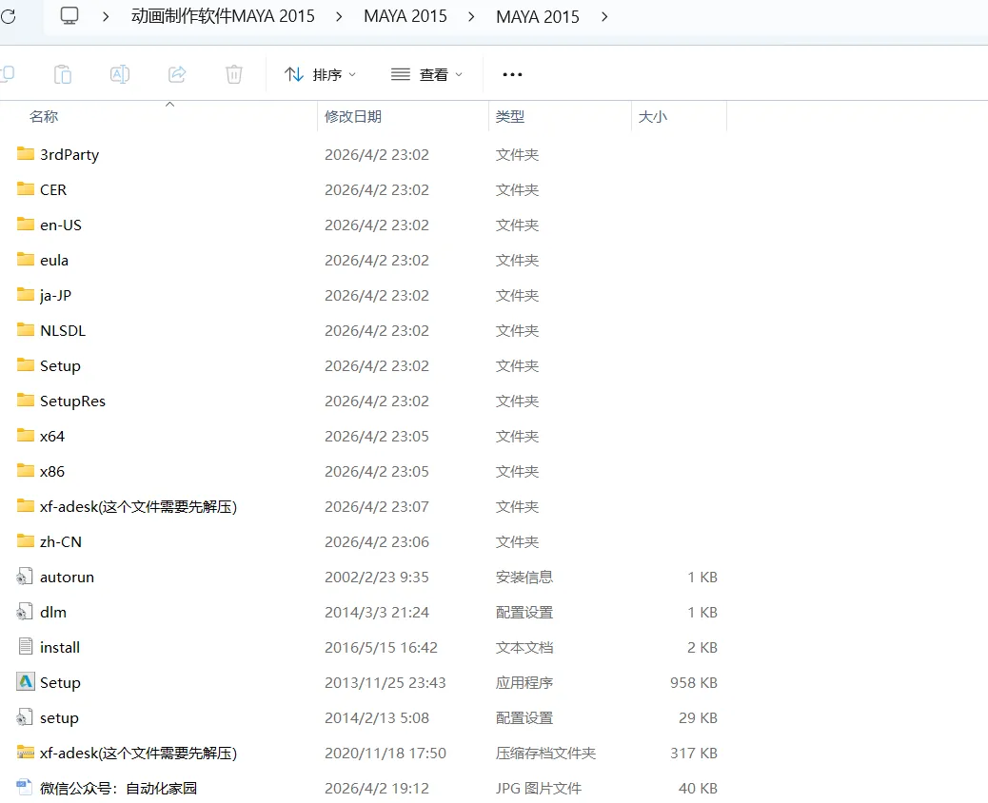Click the paste clipboard icon
The height and width of the screenshot is (803, 988).
coord(63,74)
